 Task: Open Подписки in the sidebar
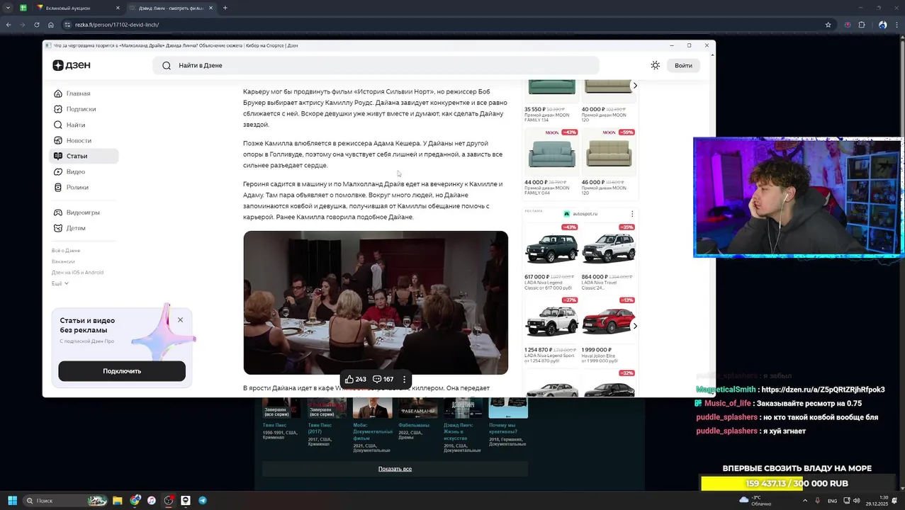point(81,109)
